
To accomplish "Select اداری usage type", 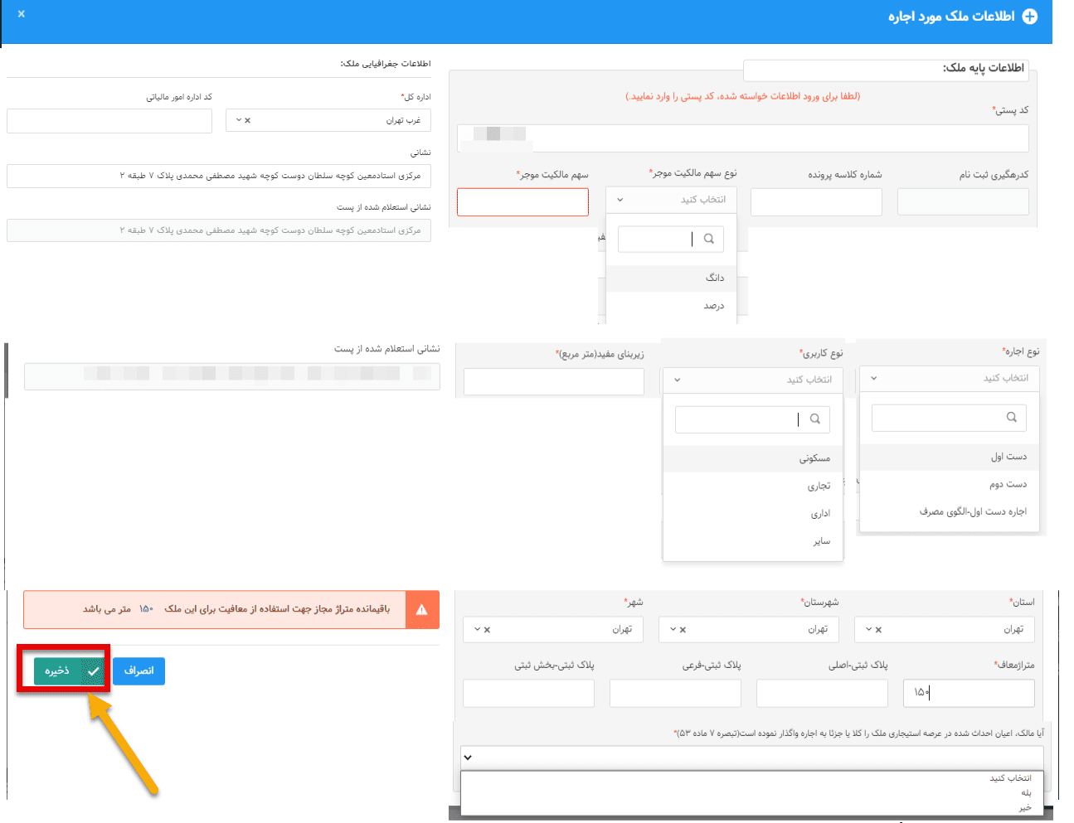I will coord(753,514).
